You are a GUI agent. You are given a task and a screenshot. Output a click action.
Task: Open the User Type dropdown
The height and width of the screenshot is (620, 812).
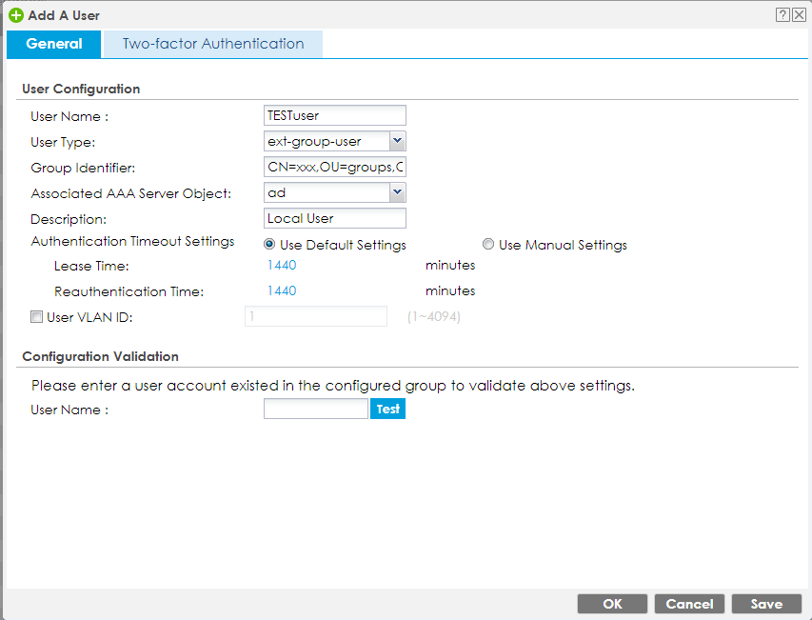coord(398,141)
